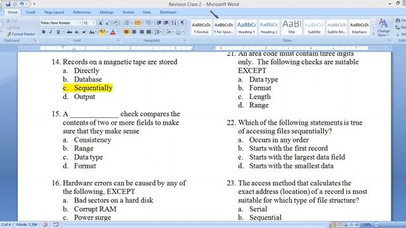Screen dimensions: 406x228
Task: Toggle Strikethrough formatting
Action: pyautogui.click(x=69, y=32)
